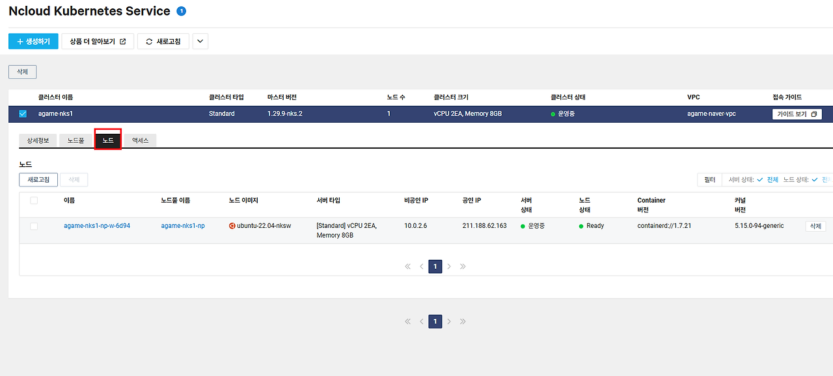Click the master version 1.29.9-nks.2 cell

pos(285,114)
